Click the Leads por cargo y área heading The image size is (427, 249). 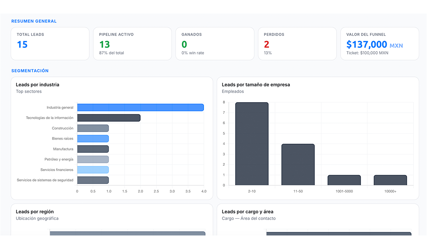pyautogui.click(x=248, y=212)
